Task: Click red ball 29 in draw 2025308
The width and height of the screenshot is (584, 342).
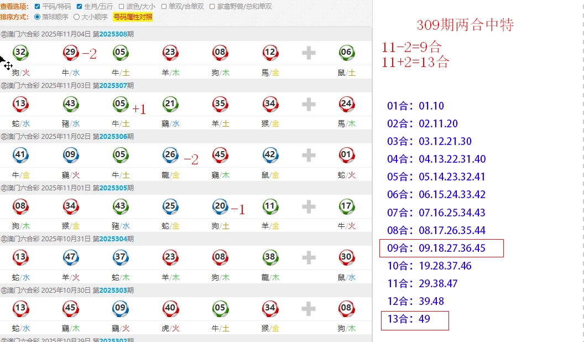Action: [70, 53]
